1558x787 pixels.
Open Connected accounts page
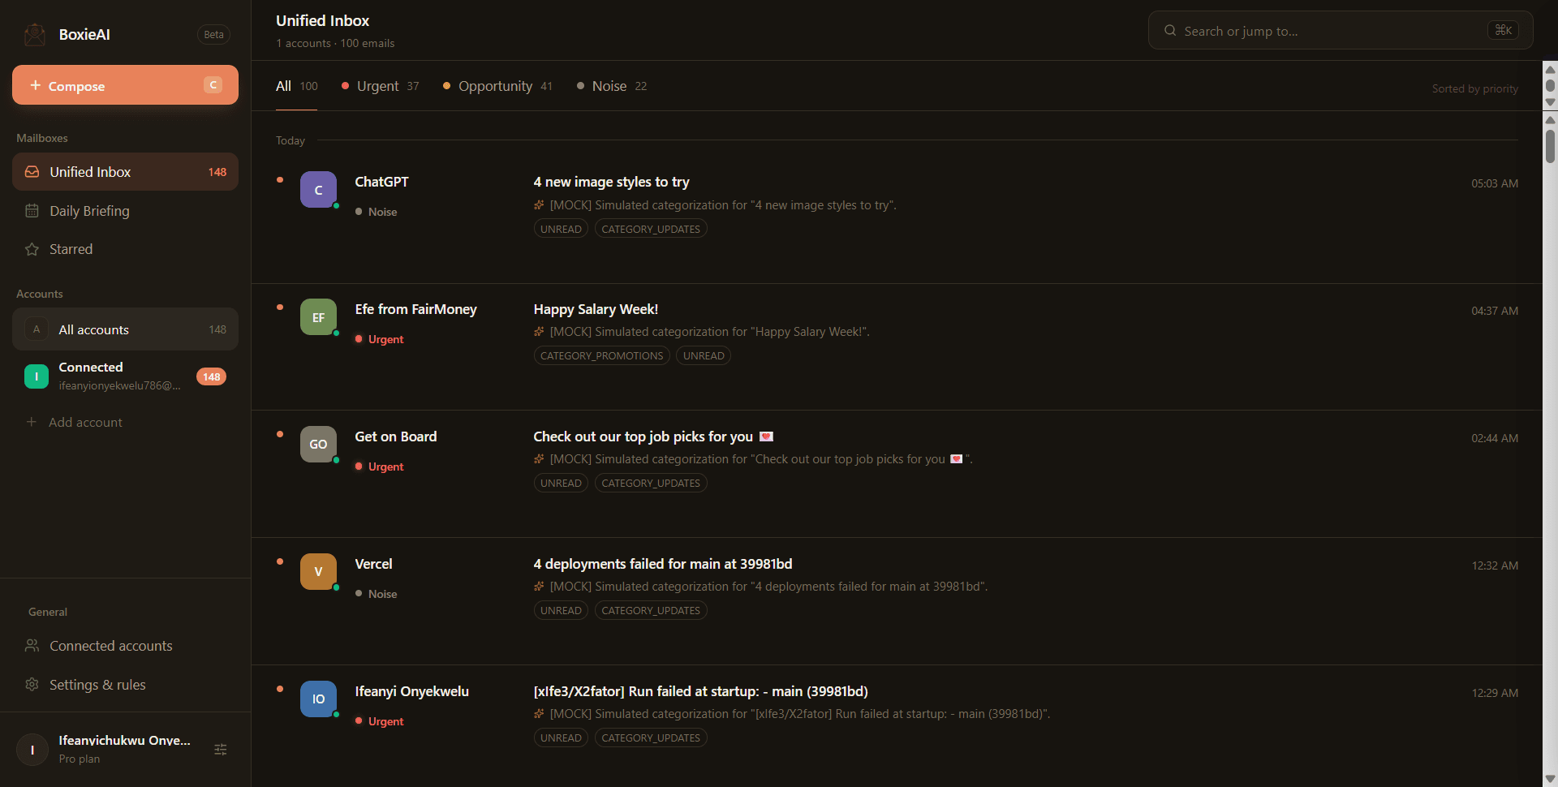pyautogui.click(x=125, y=646)
